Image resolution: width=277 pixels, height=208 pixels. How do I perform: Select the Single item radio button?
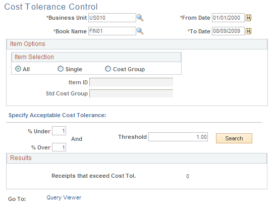(61, 69)
